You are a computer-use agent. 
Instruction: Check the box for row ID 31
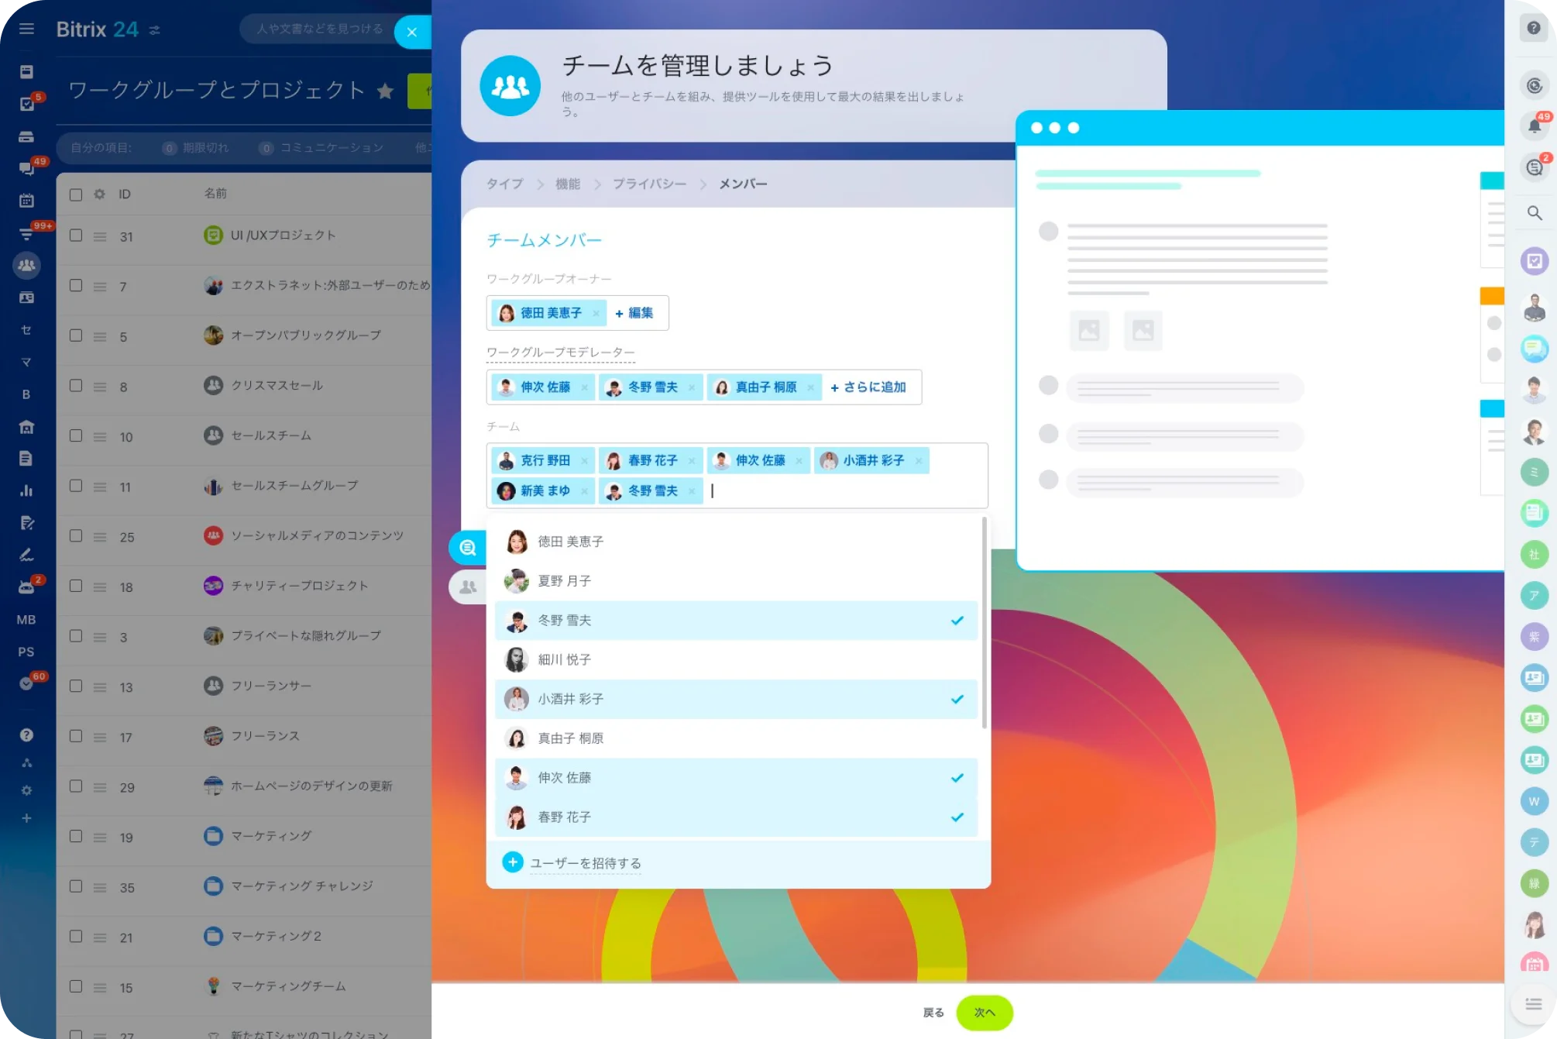(76, 236)
